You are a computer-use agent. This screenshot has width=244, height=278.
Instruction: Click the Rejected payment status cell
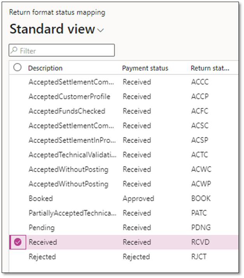136,257
